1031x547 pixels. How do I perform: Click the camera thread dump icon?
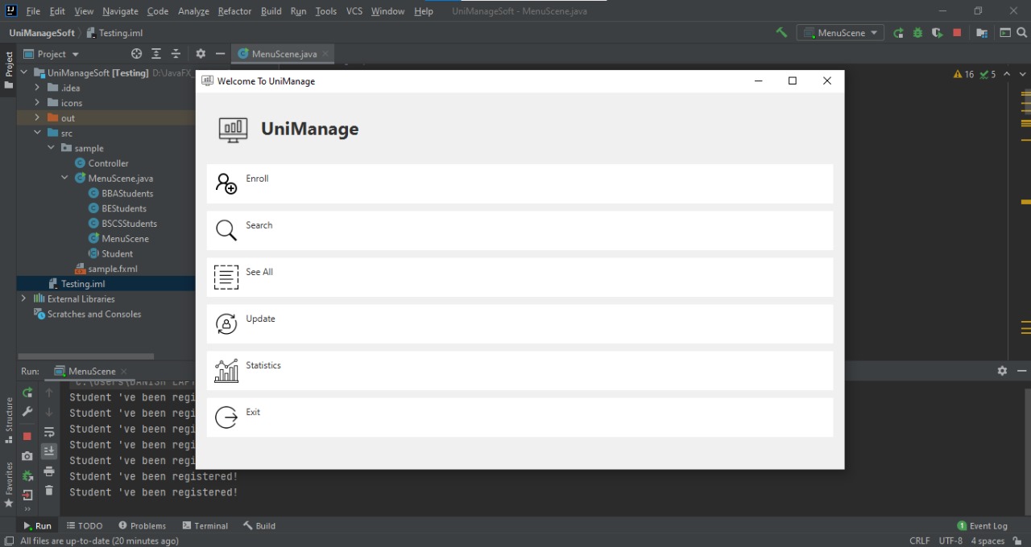pyautogui.click(x=27, y=456)
